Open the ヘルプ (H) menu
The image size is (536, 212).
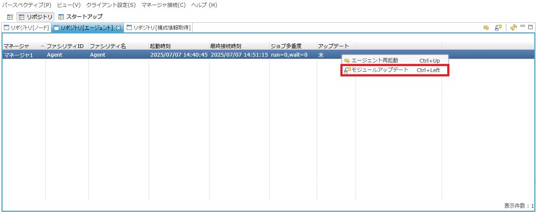pos(204,5)
